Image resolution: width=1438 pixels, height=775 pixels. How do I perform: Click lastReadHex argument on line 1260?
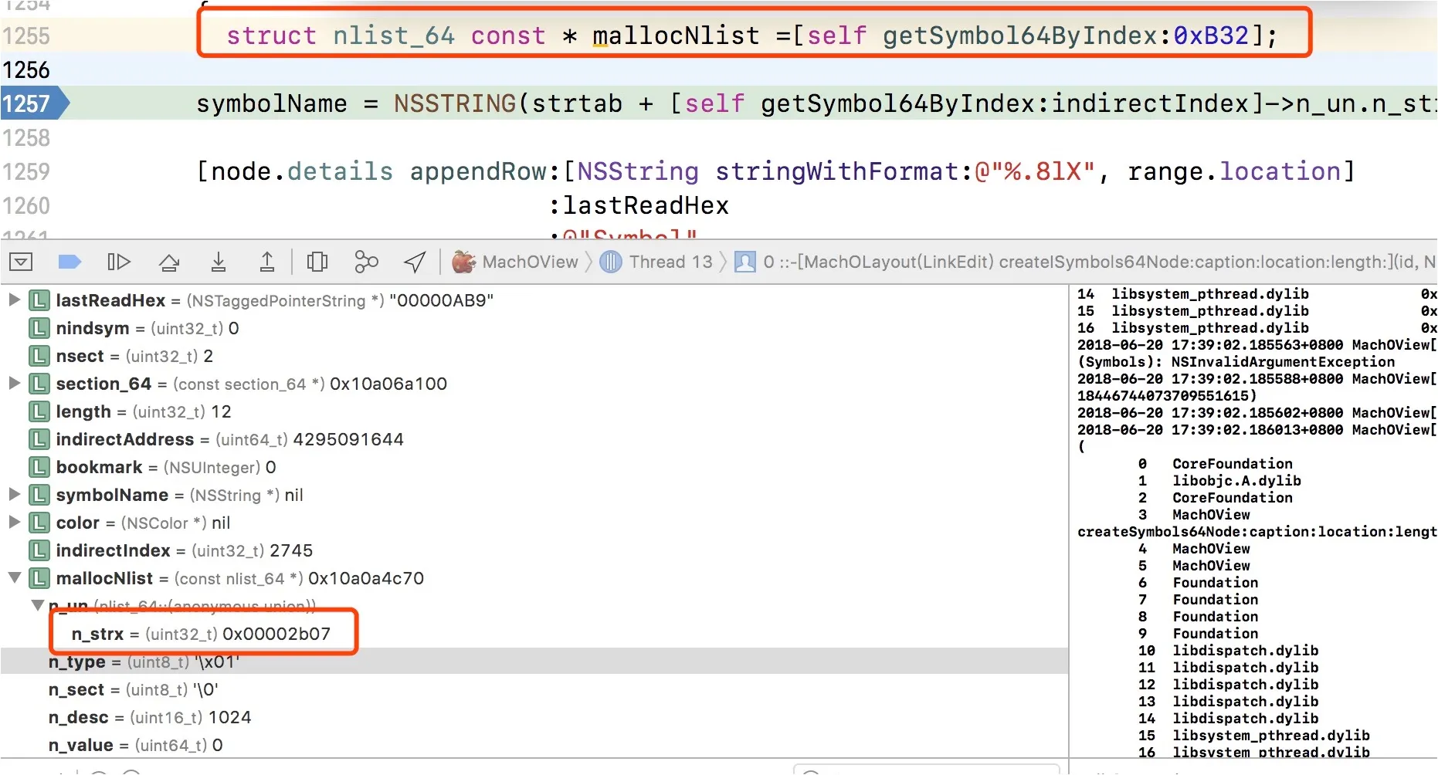point(646,205)
